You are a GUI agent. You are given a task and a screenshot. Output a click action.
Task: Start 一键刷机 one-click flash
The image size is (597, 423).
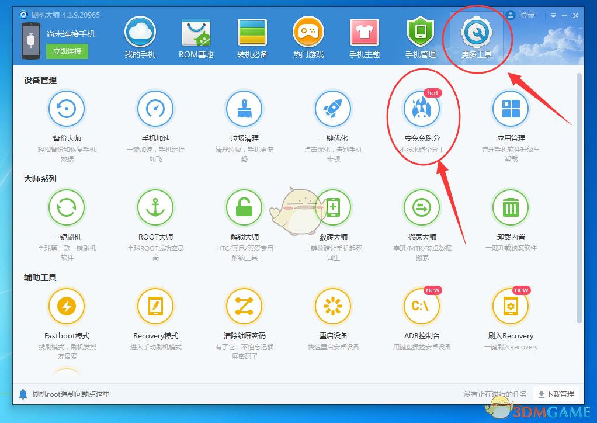point(67,207)
